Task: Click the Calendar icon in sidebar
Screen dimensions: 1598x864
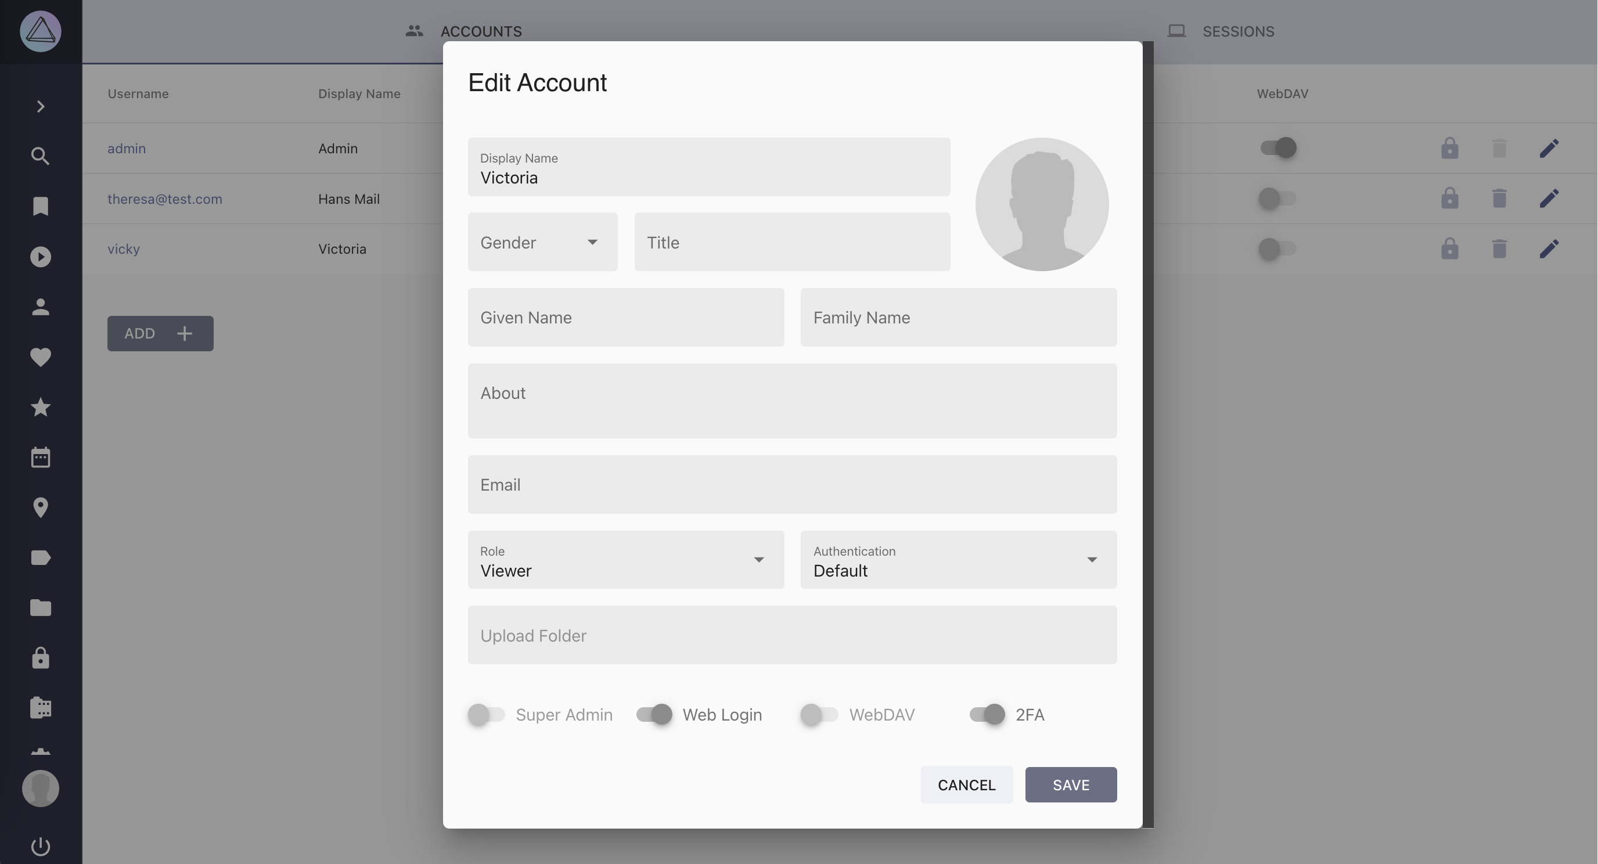Action: (41, 456)
